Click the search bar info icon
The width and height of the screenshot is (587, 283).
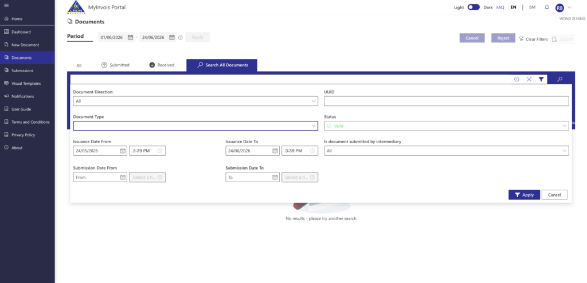(x=516, y=80)
